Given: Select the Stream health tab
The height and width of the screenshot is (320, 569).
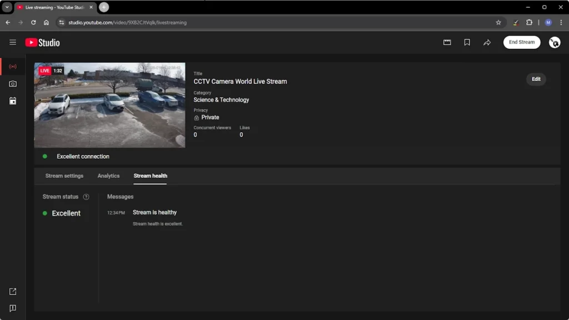Looking at the screenshot, I should coord(150,176).
